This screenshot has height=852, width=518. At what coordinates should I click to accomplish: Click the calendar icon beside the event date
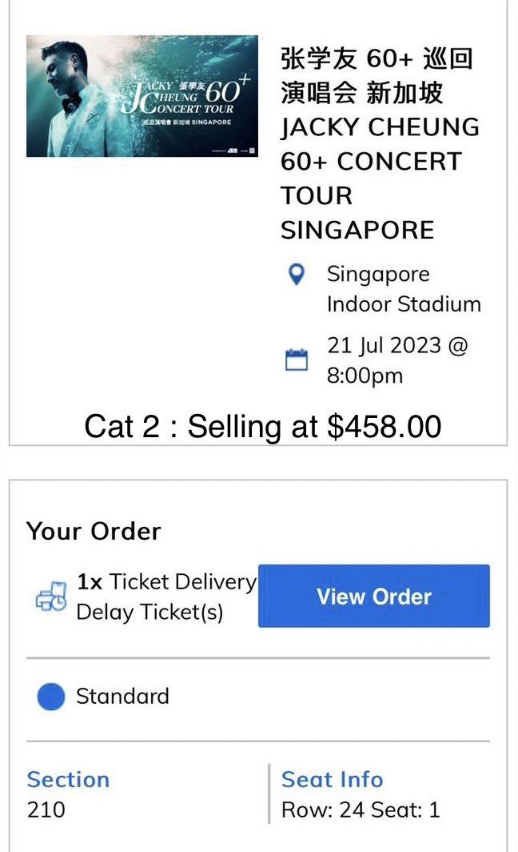click(x=298, y=360)
